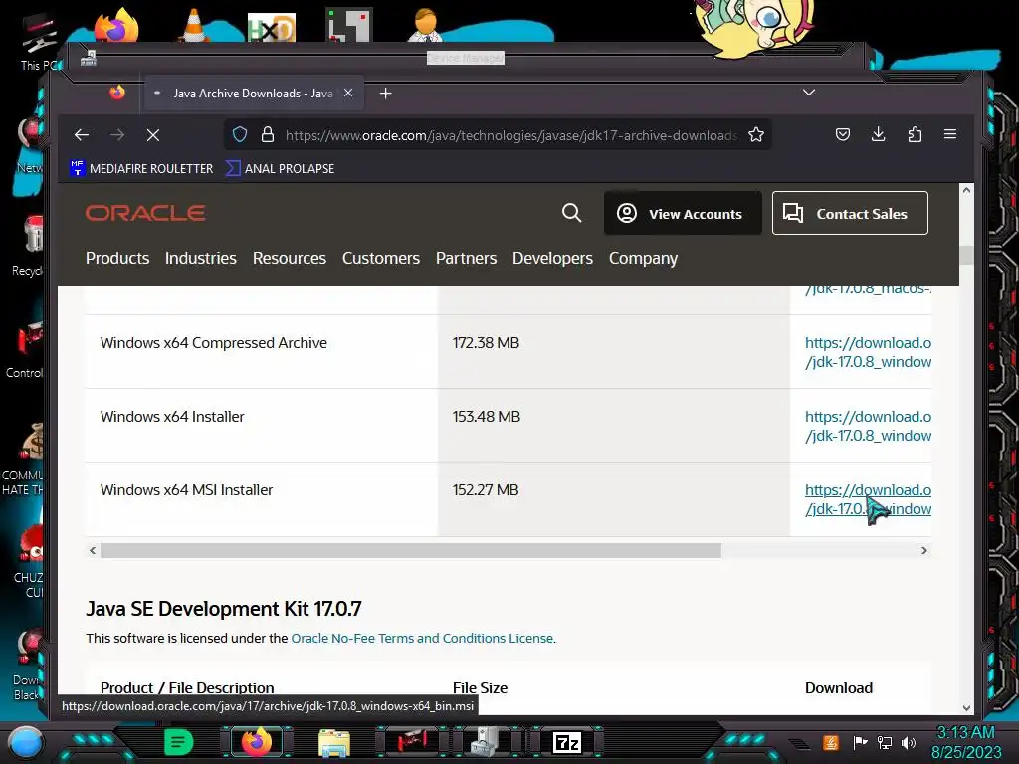Open the Oracle No-Fee Terms and Conditions License

pyautogui.click(x=422, y=638)
